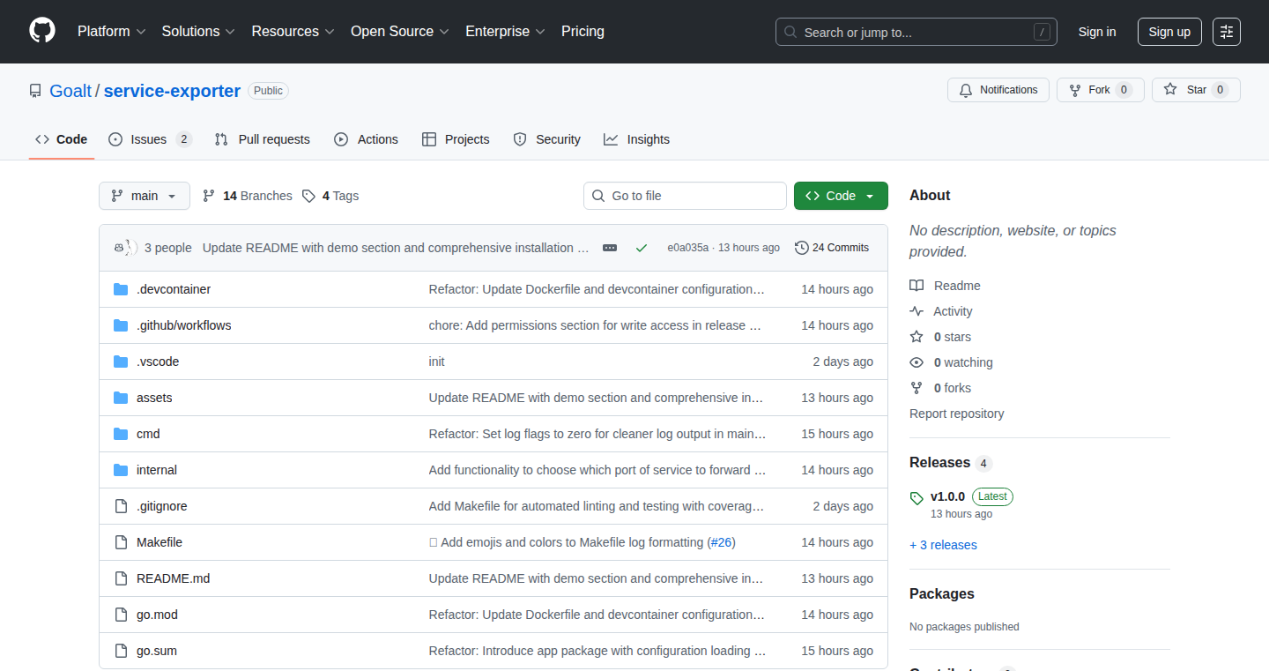
Task: Switch to the Issues tab
Action: [150, 139]
